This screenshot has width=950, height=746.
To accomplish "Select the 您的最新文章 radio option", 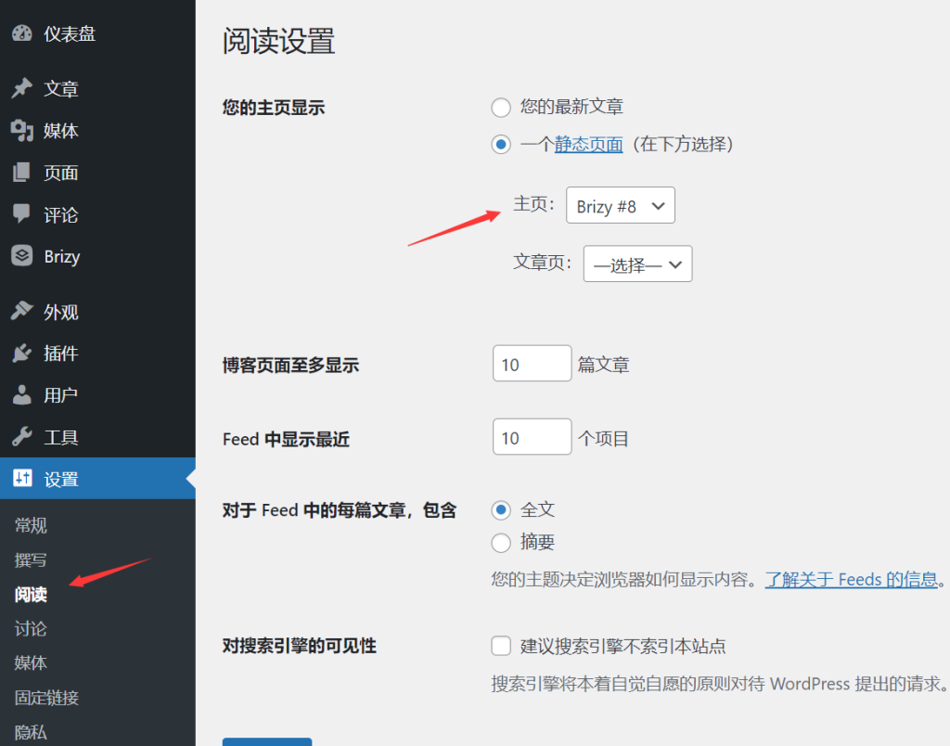I will (501, 108).
